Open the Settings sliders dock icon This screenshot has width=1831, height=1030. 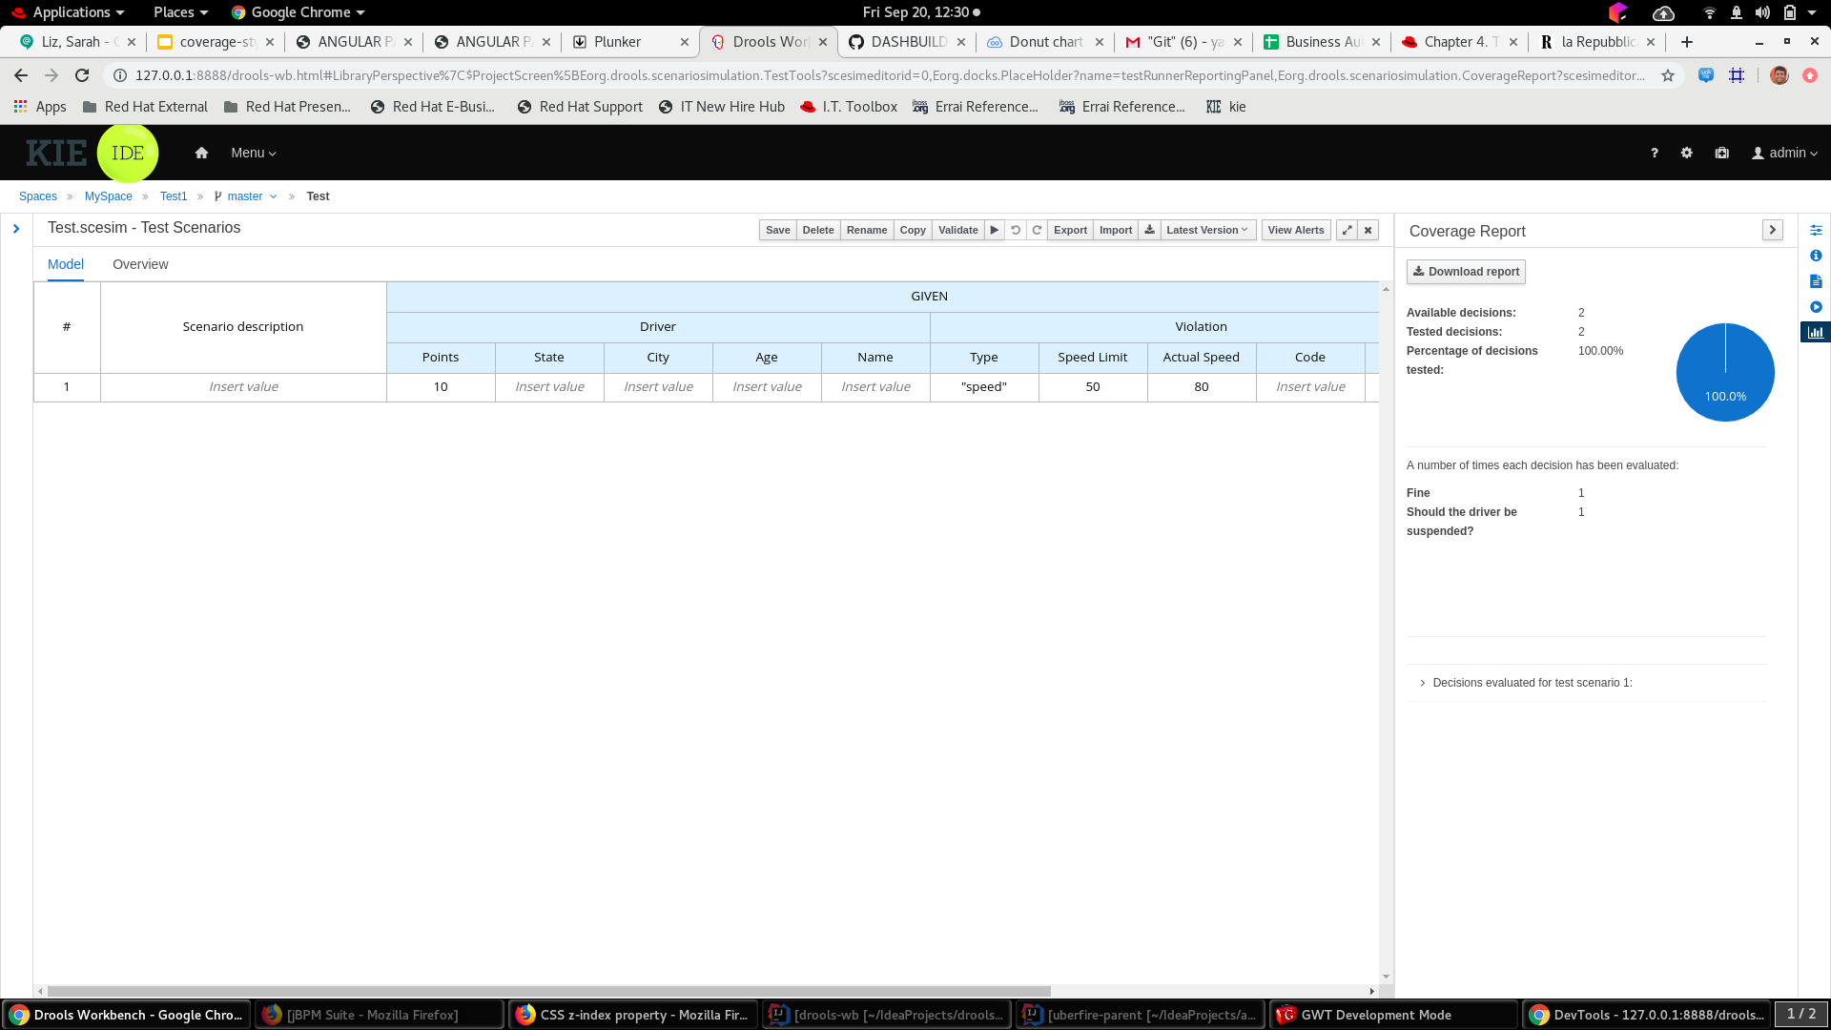[x=1816, y=230]
